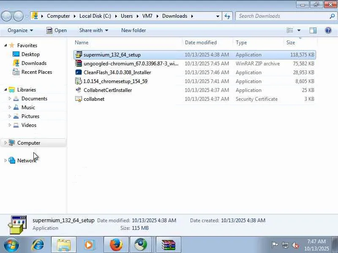Screen dimensions: 338x253
Task: Click the Favorites star icon
Action: pyautogui.click(x=12, y=45)
